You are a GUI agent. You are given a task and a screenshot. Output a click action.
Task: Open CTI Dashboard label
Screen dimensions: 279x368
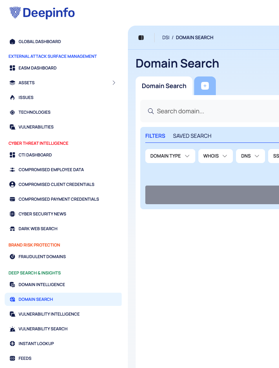(x=35, y=155)
